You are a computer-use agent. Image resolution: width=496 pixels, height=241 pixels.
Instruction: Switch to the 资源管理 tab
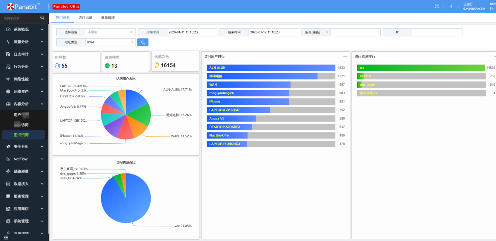[108, 17]
